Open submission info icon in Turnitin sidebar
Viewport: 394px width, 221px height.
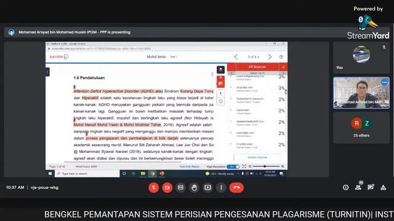point(220,101)
